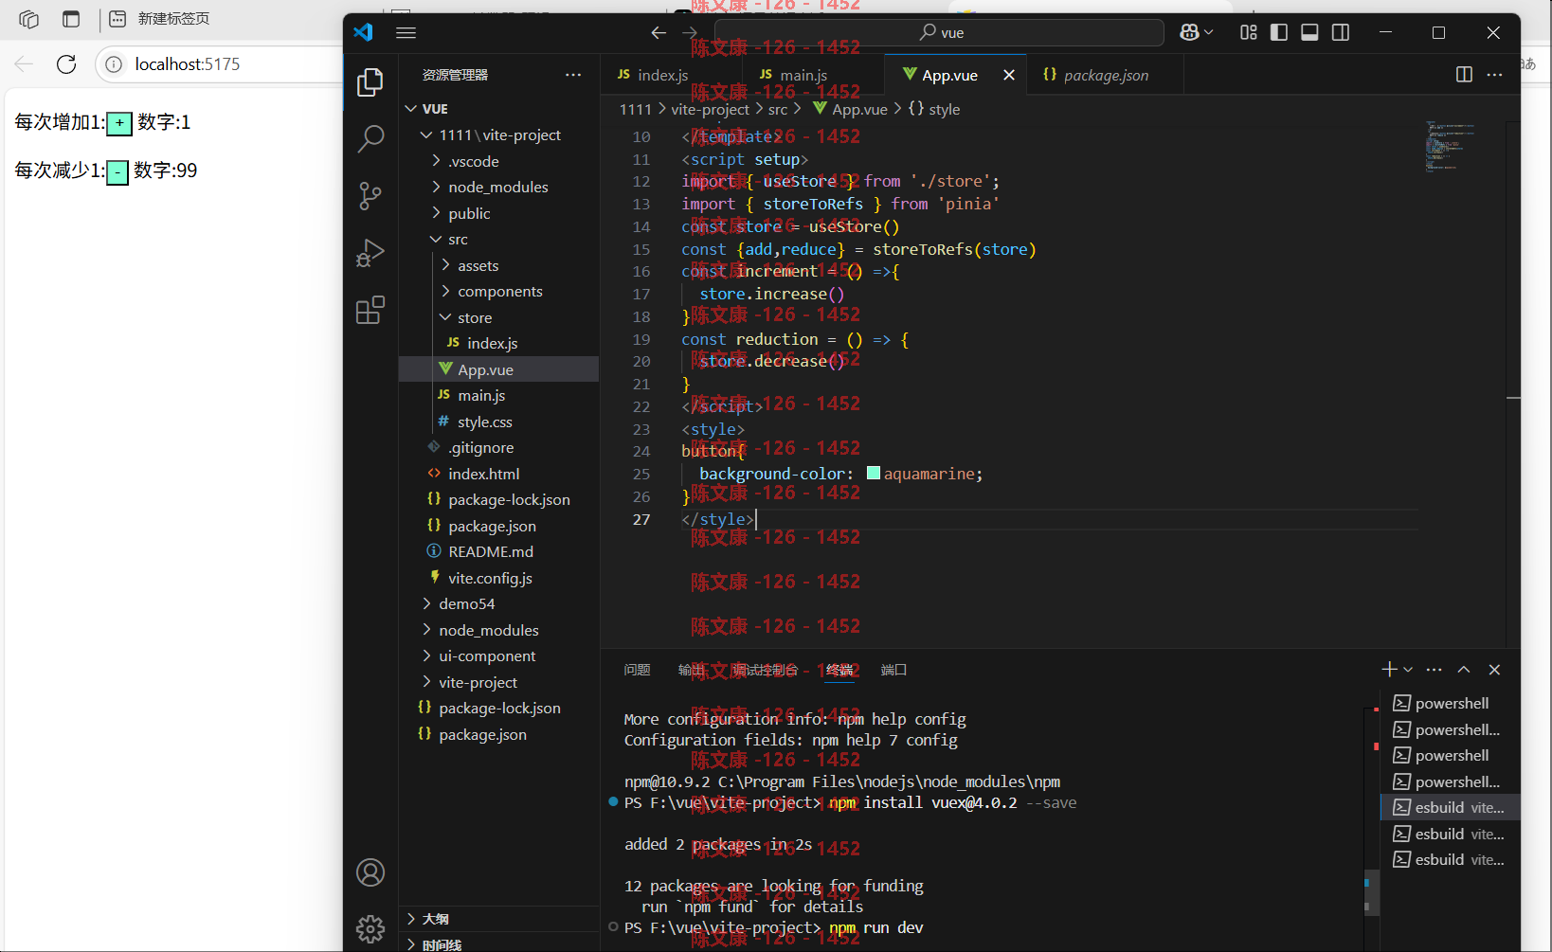Open Source Control view in activity bar
This screenshot has width=1552, height=952.
370,196
